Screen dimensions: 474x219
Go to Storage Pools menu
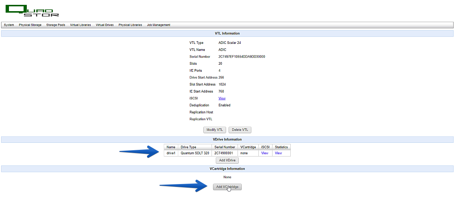(56, 25)
